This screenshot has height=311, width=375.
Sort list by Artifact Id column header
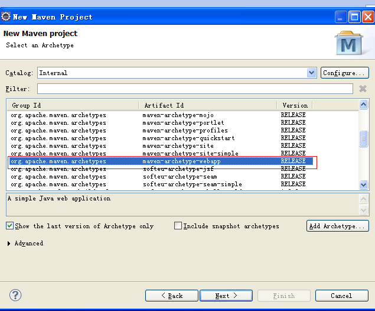click(207, 105)
